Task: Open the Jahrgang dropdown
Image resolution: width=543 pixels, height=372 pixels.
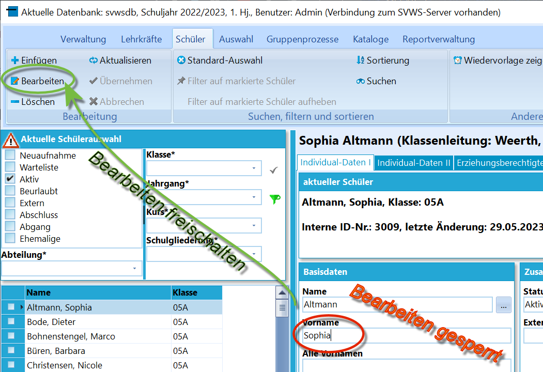Action: [x=254, y=197]
